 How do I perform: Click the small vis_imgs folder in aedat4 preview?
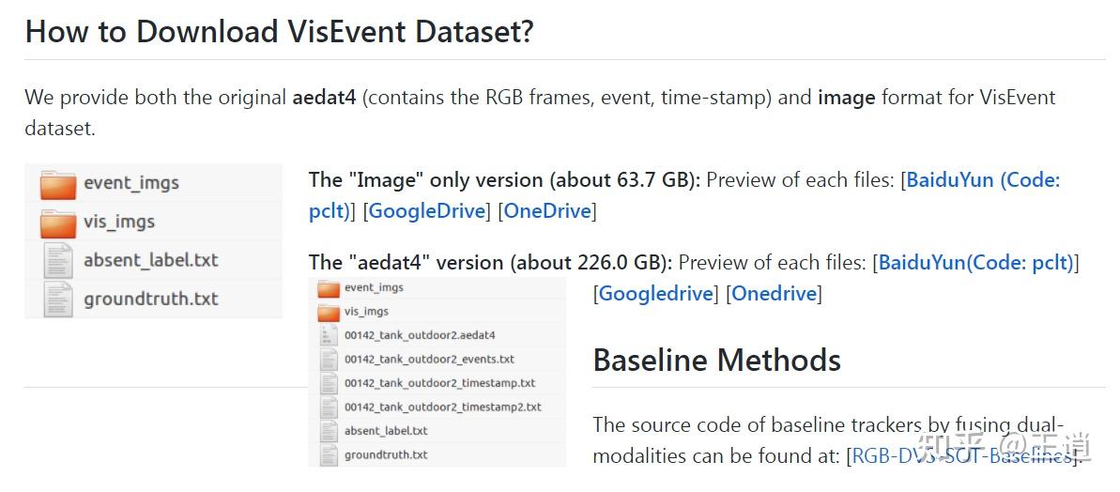[x=328, y=311]
